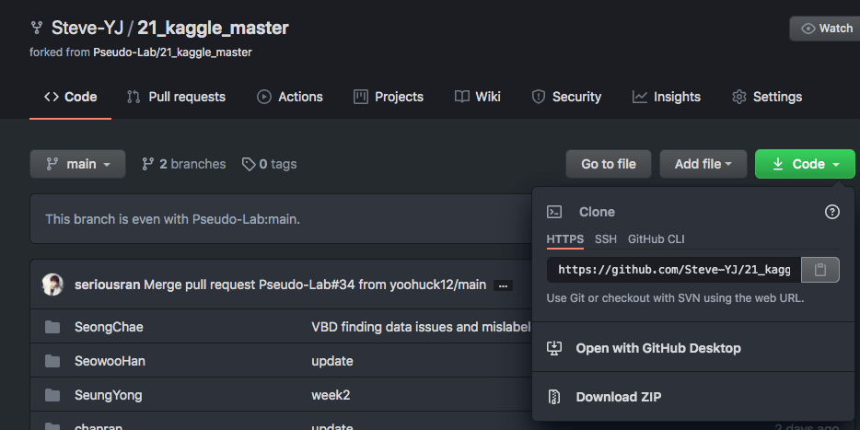View the 2 branches link
The image size is (860, 430).
(x=184, y=164)
